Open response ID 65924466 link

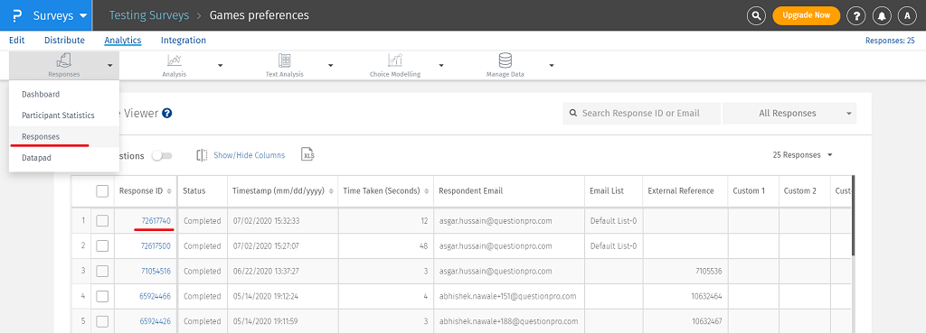pyautogui.click(x=156, y=297)
